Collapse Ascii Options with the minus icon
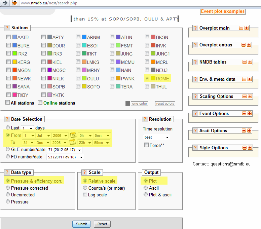Viewport: 261px width, 229px height. click(x=244, y=130)
